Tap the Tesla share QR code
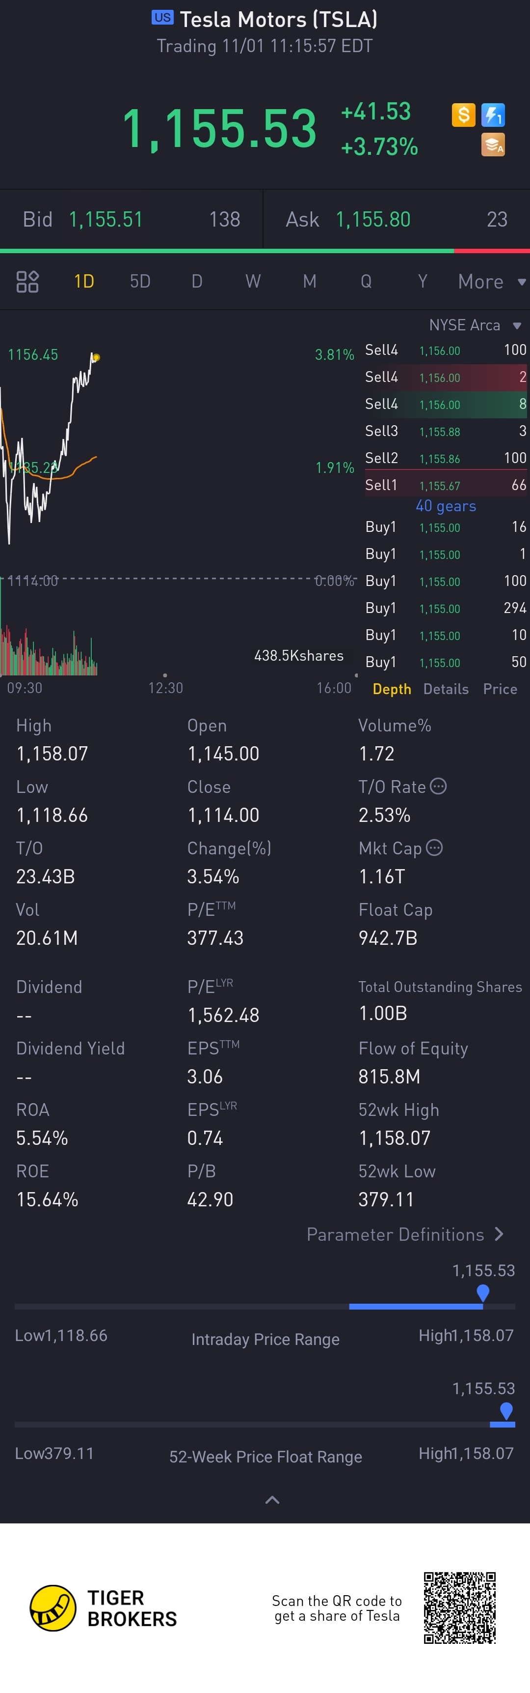530x1693 pixels. 460,1607
